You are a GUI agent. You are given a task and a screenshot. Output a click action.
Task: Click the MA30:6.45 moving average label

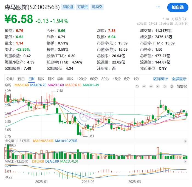click(x=73, y=85)
